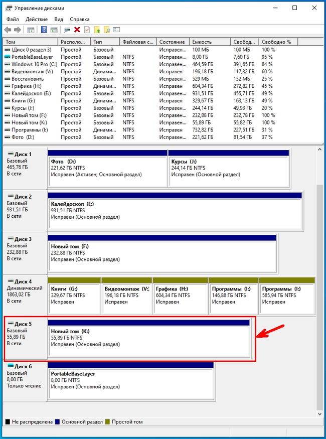Sort by the Тип column header
Screen dimensions: 326x439
pyautogui.click(x=105, y=42)
